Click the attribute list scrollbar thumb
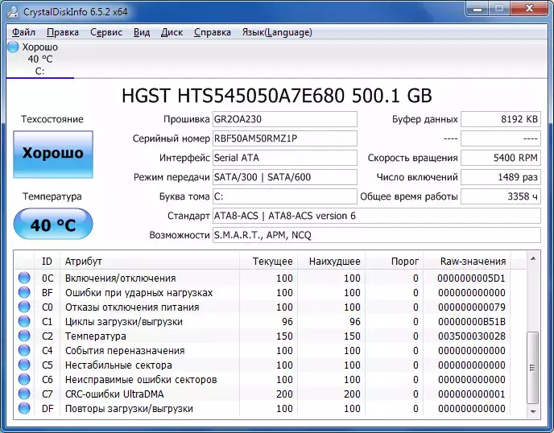Screen dimensions: 554x433 pyautogui.click(x=533, y=367)
